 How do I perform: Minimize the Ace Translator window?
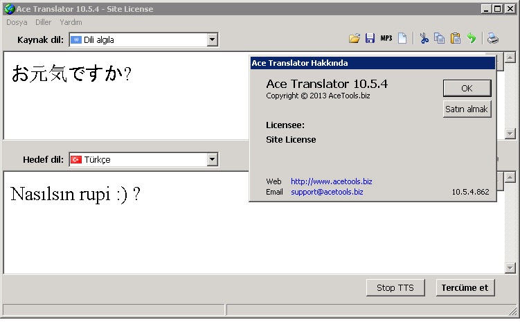click(486, 9)
